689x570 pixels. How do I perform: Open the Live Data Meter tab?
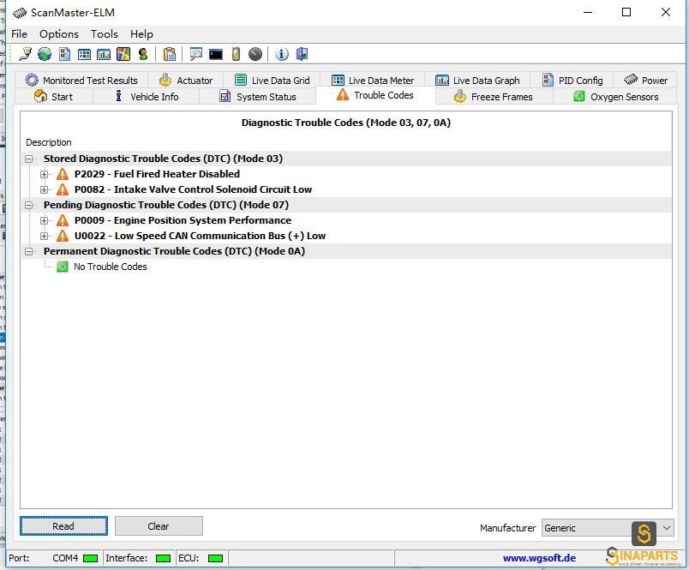(372, 81)
